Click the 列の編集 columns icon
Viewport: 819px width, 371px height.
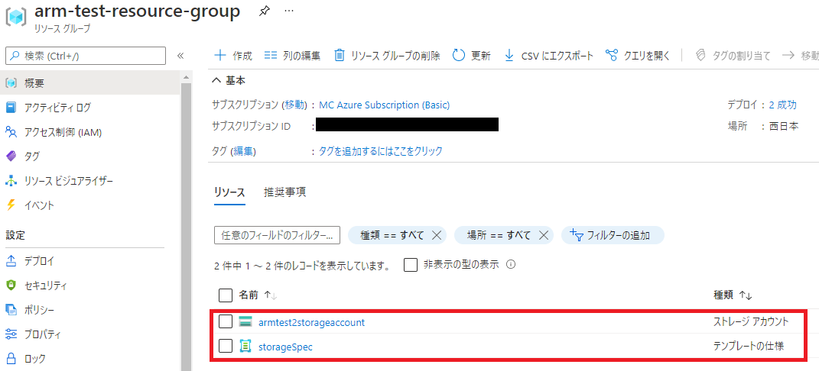coord(271,55)
